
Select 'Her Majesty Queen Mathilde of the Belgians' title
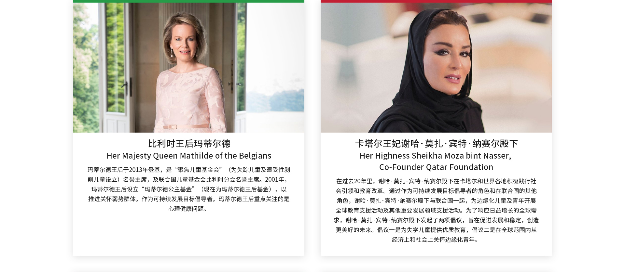[189, 156]
